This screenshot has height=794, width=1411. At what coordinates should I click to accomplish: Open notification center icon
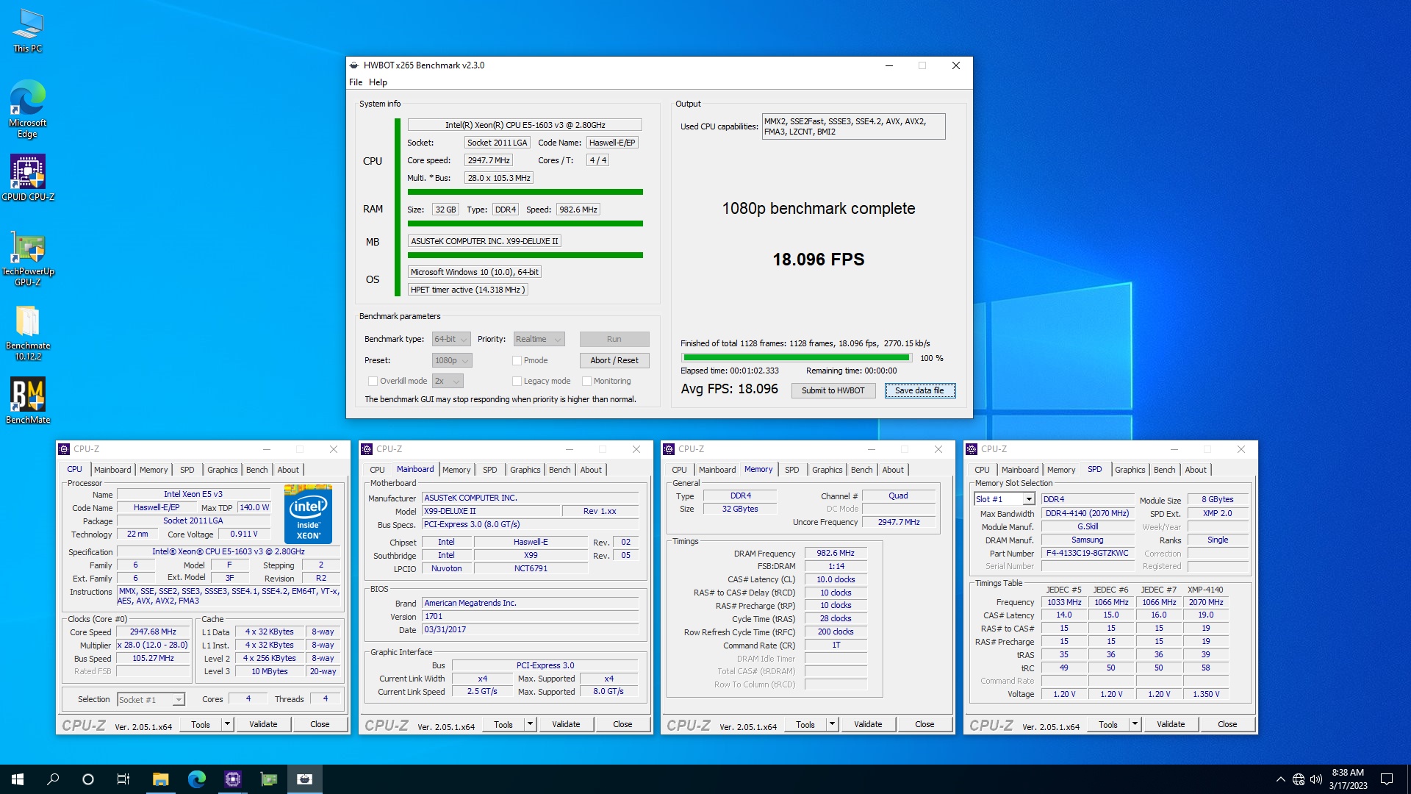(x=1387, y=779)
